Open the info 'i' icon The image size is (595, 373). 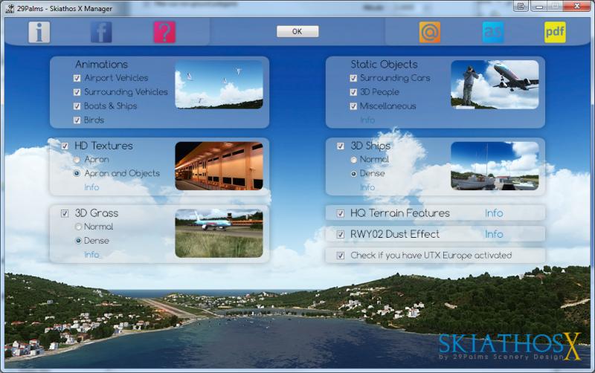tap(39, 32)
